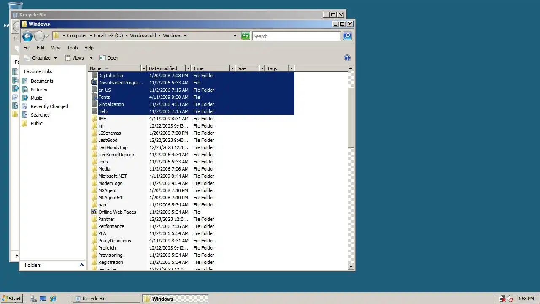Click the 9:58 PM taskbar clock
The image size is (540, 304).
click(x=525, y=299)
